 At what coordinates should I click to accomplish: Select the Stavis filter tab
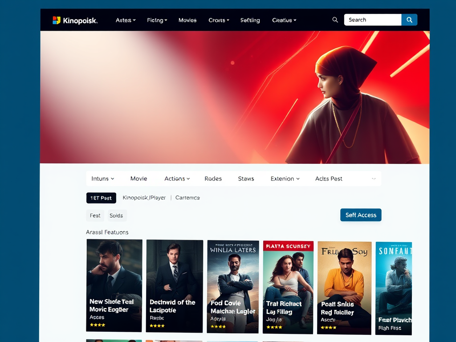246,179
